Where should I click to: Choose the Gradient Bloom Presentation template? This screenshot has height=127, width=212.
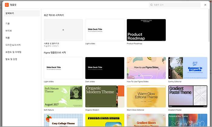click(146, 120)
